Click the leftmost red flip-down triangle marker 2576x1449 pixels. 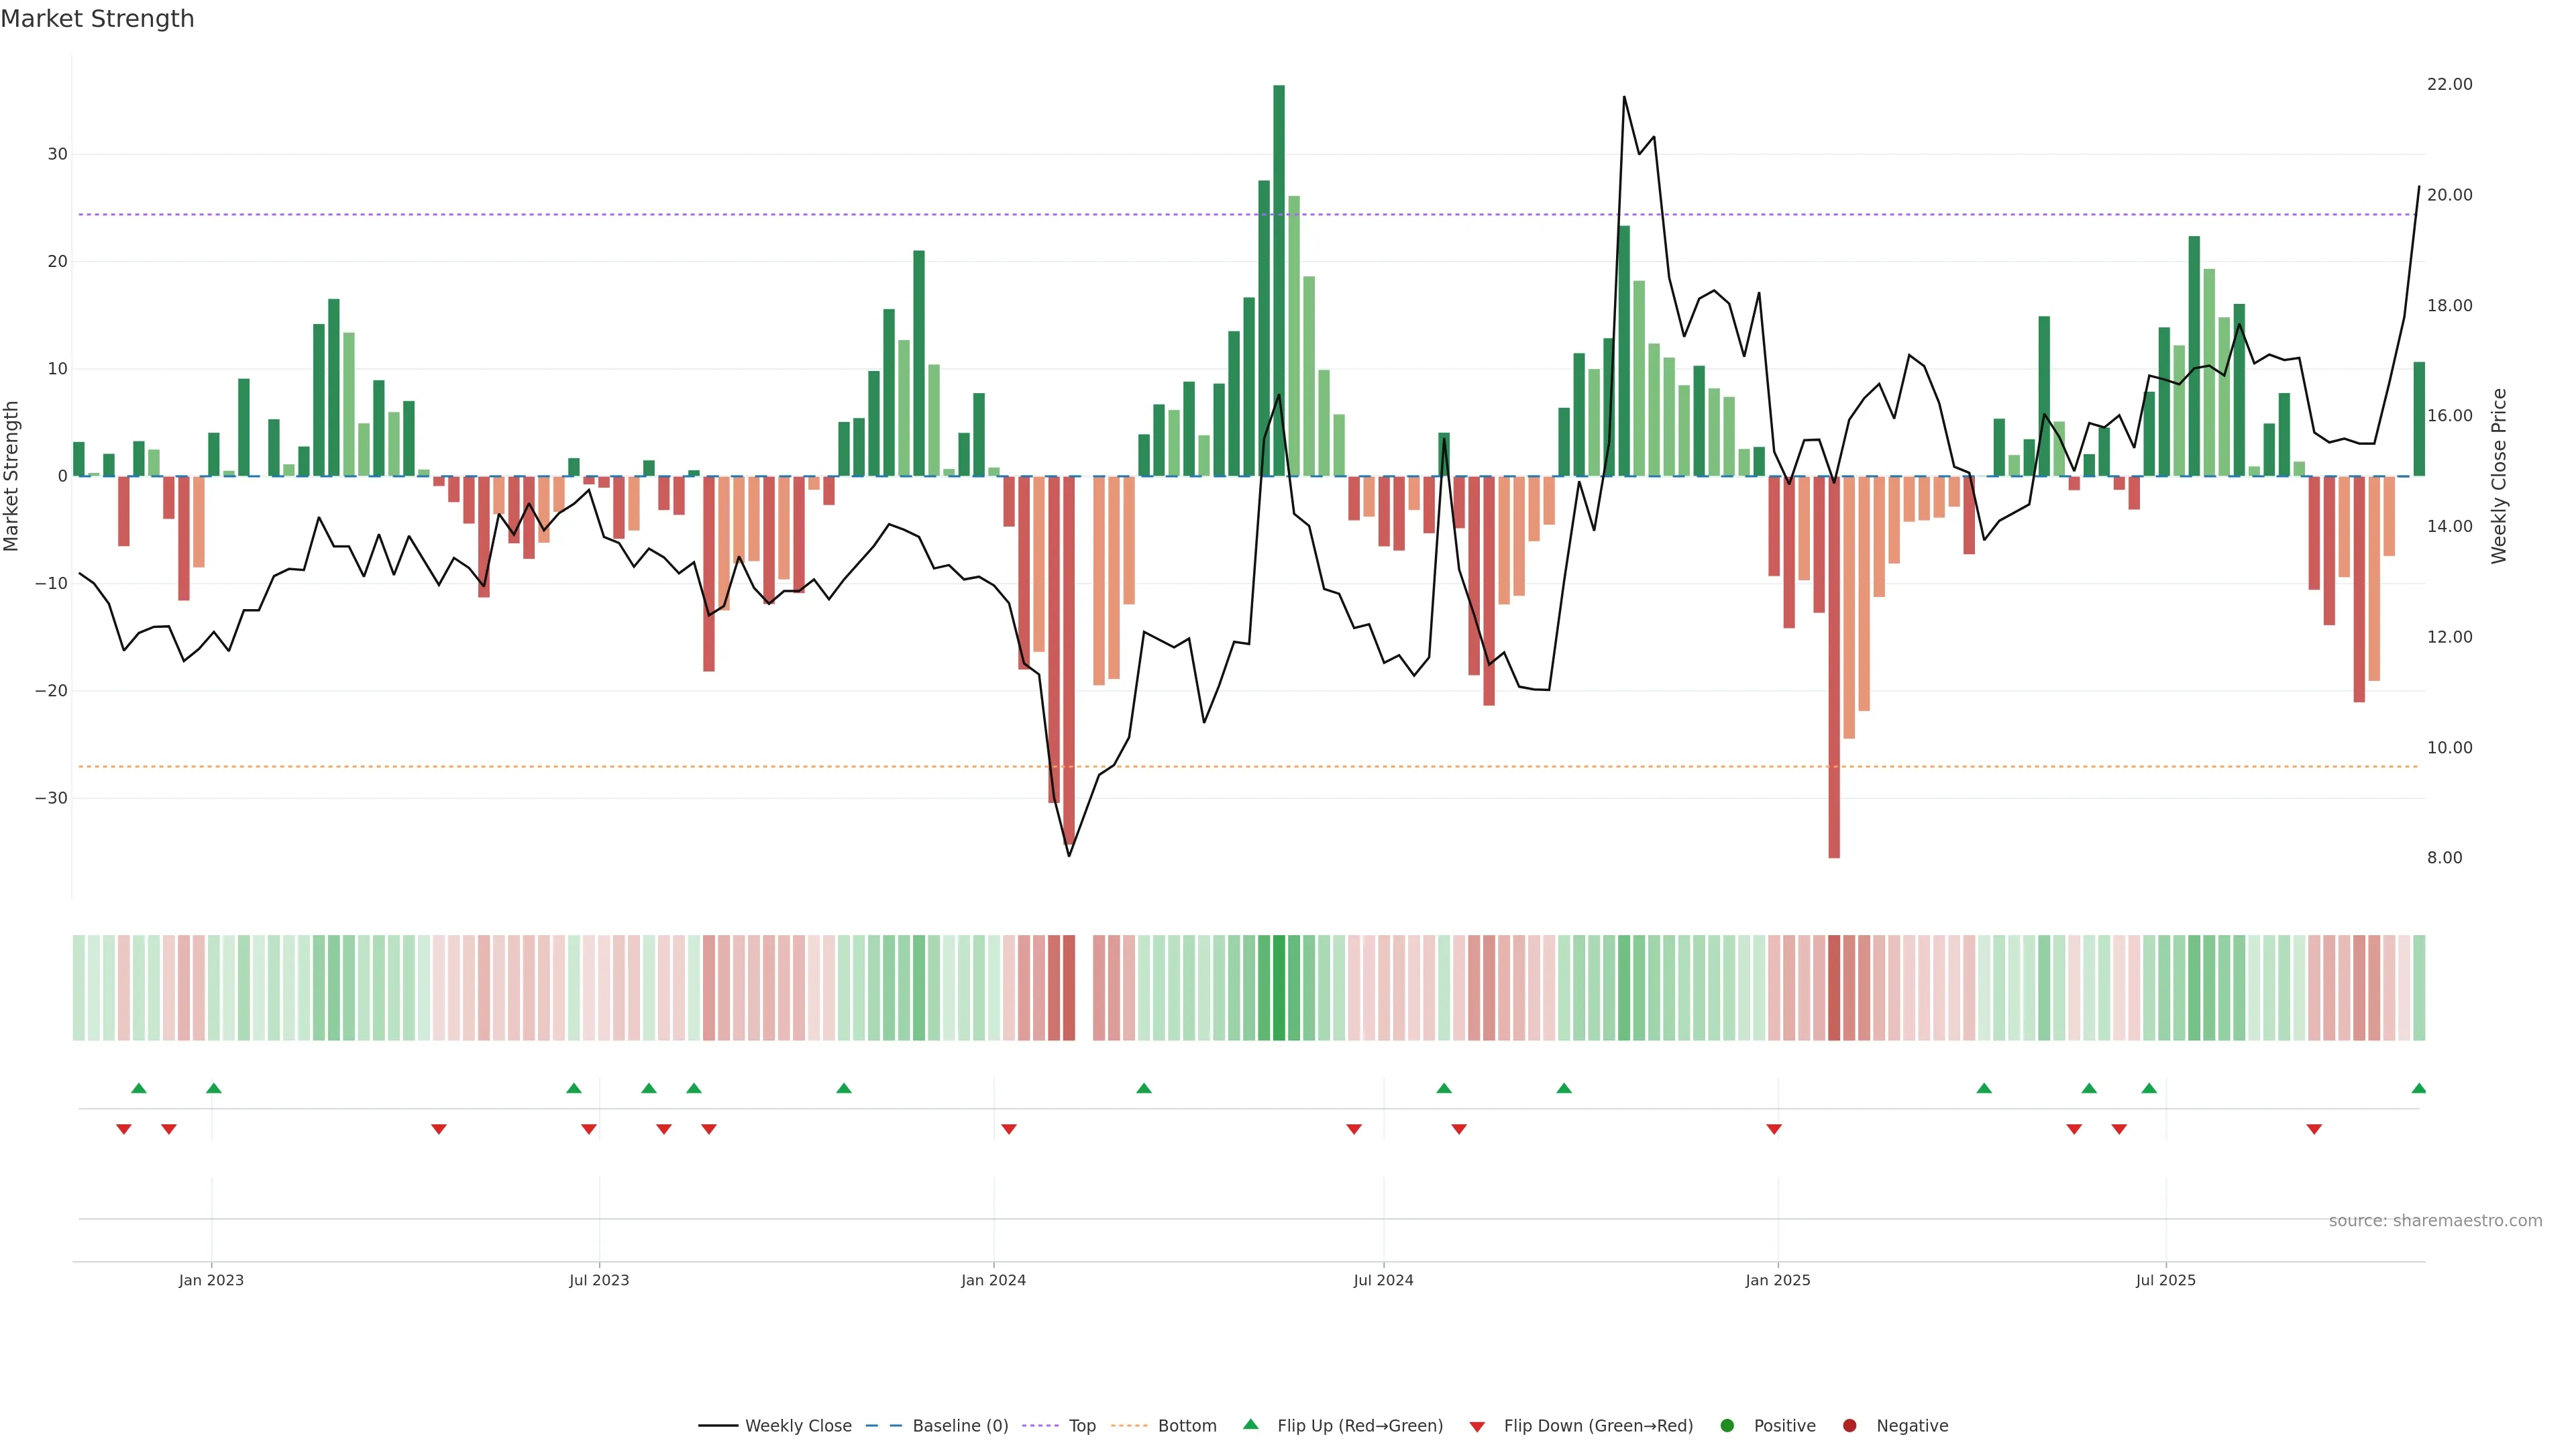(124, 1129)
